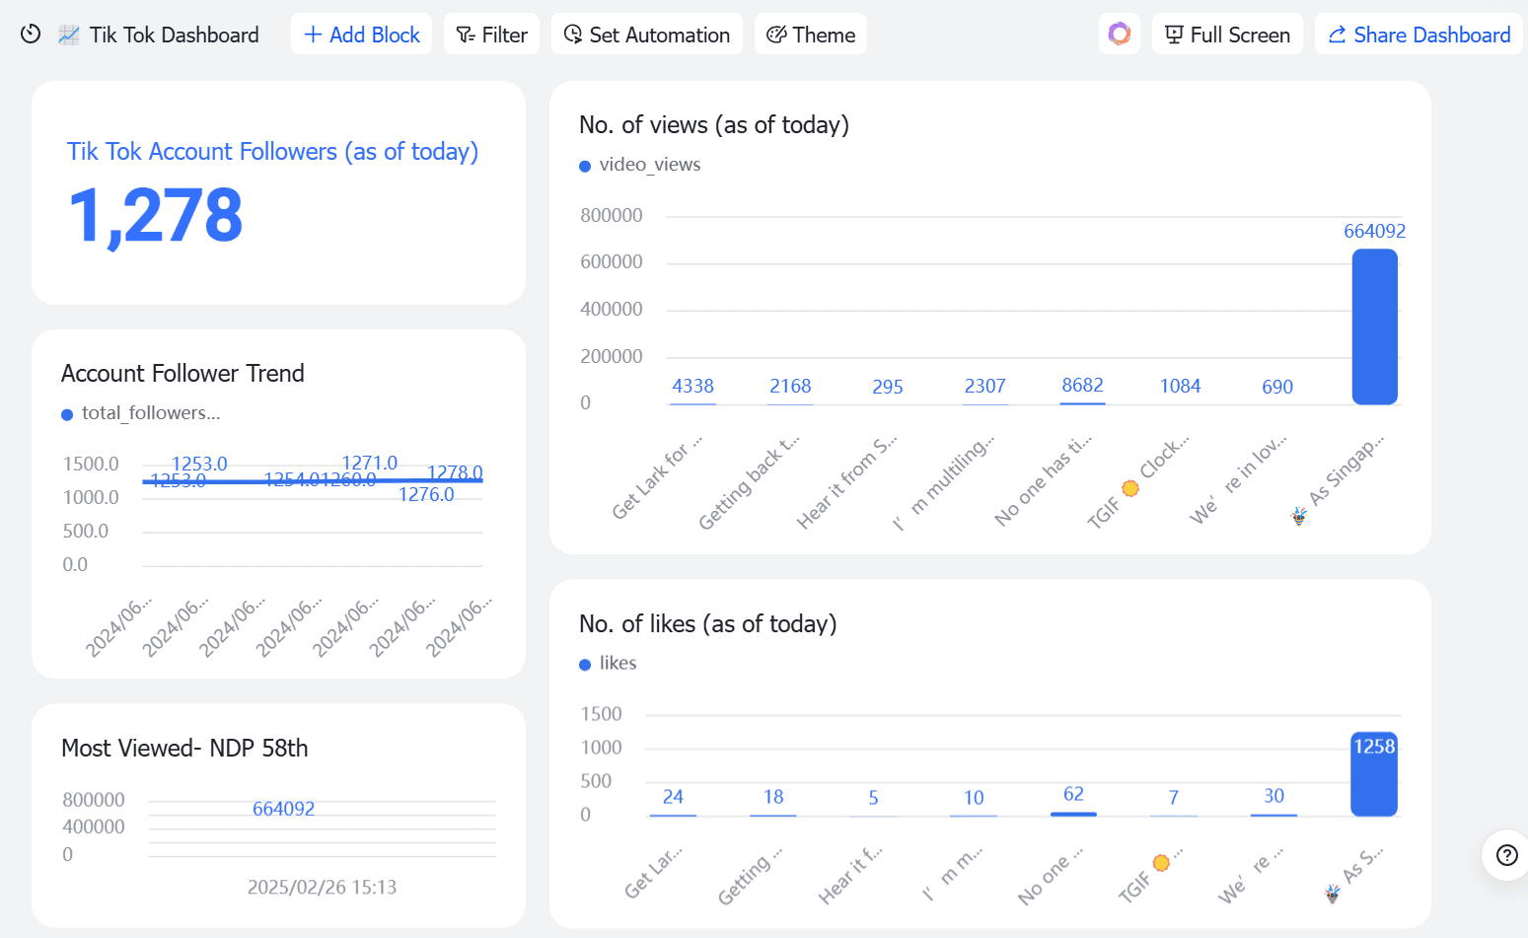The height and width of the screenshot is (938, 1528).
Task: Toggle the video_views legend item
Action: pyautogui.click(x=640, y=165)
